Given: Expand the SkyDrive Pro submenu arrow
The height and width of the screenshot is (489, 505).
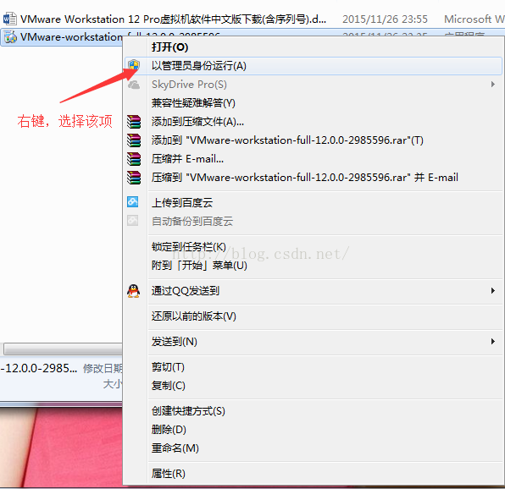Looking at the screenshot, I should (x=493, y=85).
